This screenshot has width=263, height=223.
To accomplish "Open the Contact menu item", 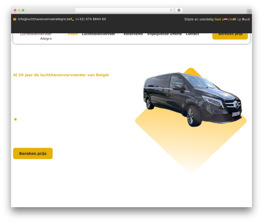I will click(193, 34).
